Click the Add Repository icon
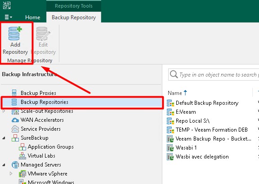The image size is (259, 184). point(15,34)
